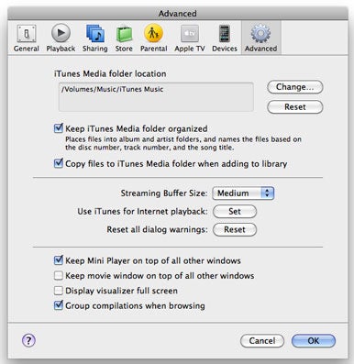Open the Playback preferences pane

[x=61, y=38]
